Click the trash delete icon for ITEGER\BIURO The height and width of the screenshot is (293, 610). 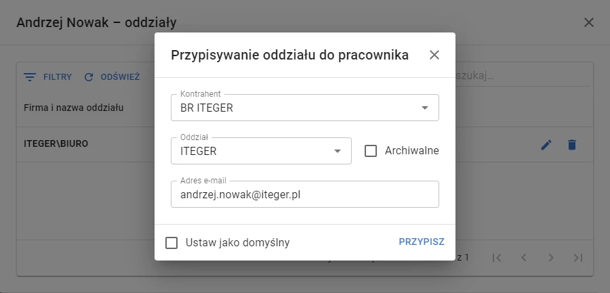click(571, 145)
